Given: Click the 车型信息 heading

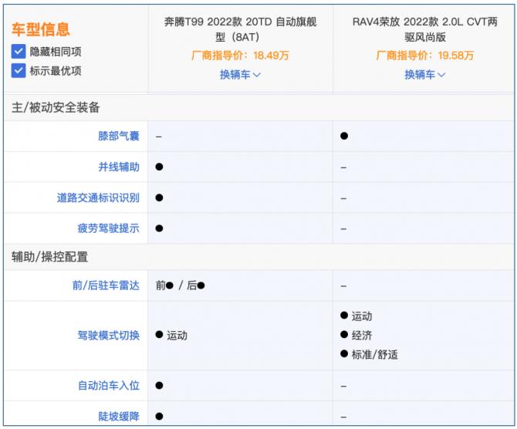Looking at the screenshot, I should point(41,29).
